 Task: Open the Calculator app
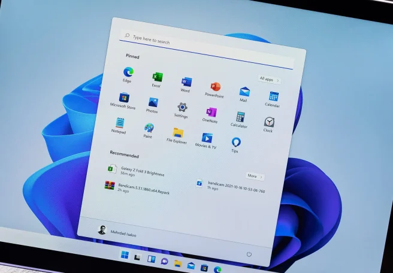(x=240, y=120)
